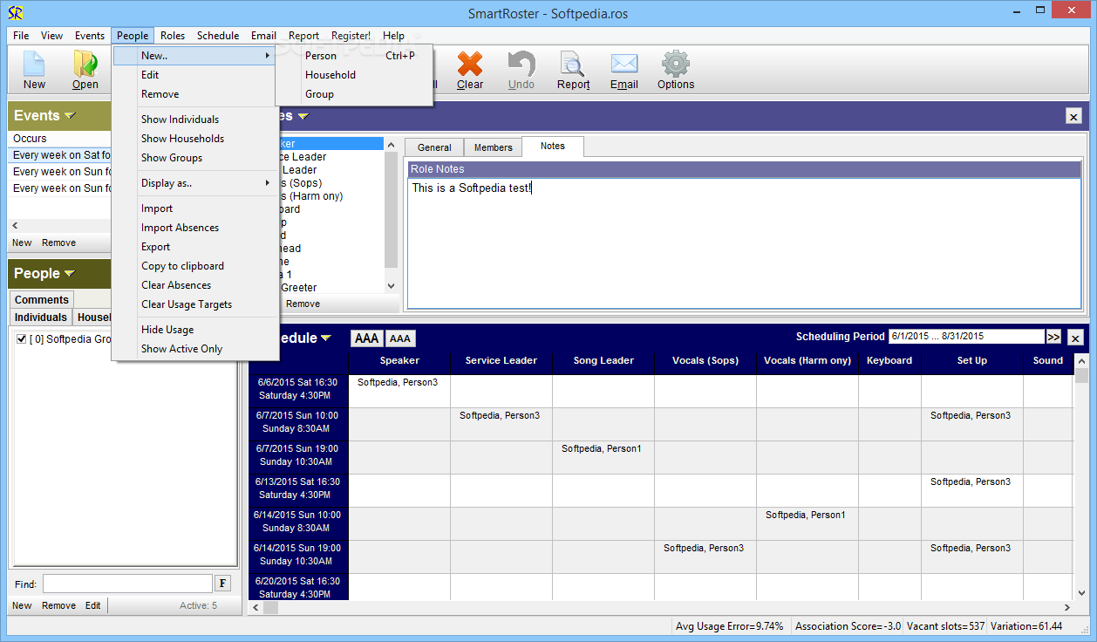Open a roster with the Open icon
The image size is (1097, 642).
point(85,70)
